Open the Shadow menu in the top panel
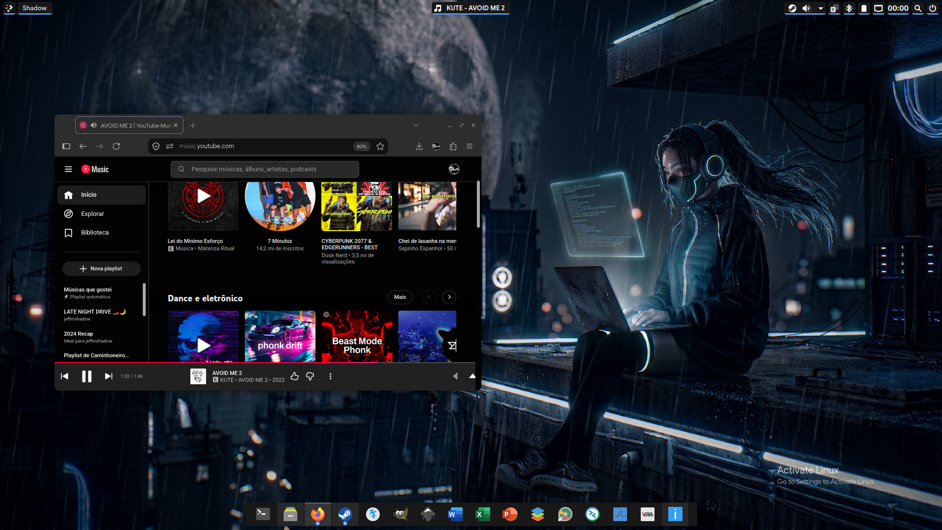The height and width of the screenshot is (530, 942). (x=35, y=8)
